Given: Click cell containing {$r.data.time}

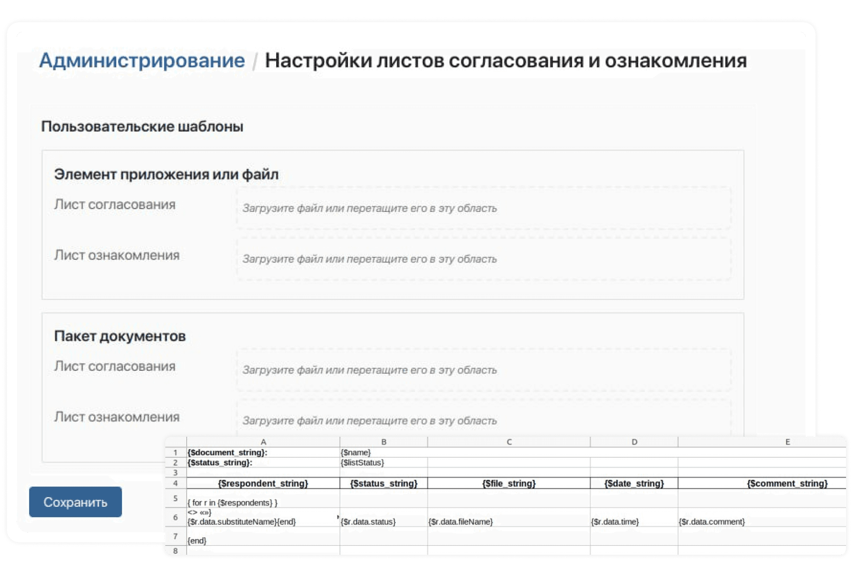Looking at the screenshot, I should click(634, 517).
